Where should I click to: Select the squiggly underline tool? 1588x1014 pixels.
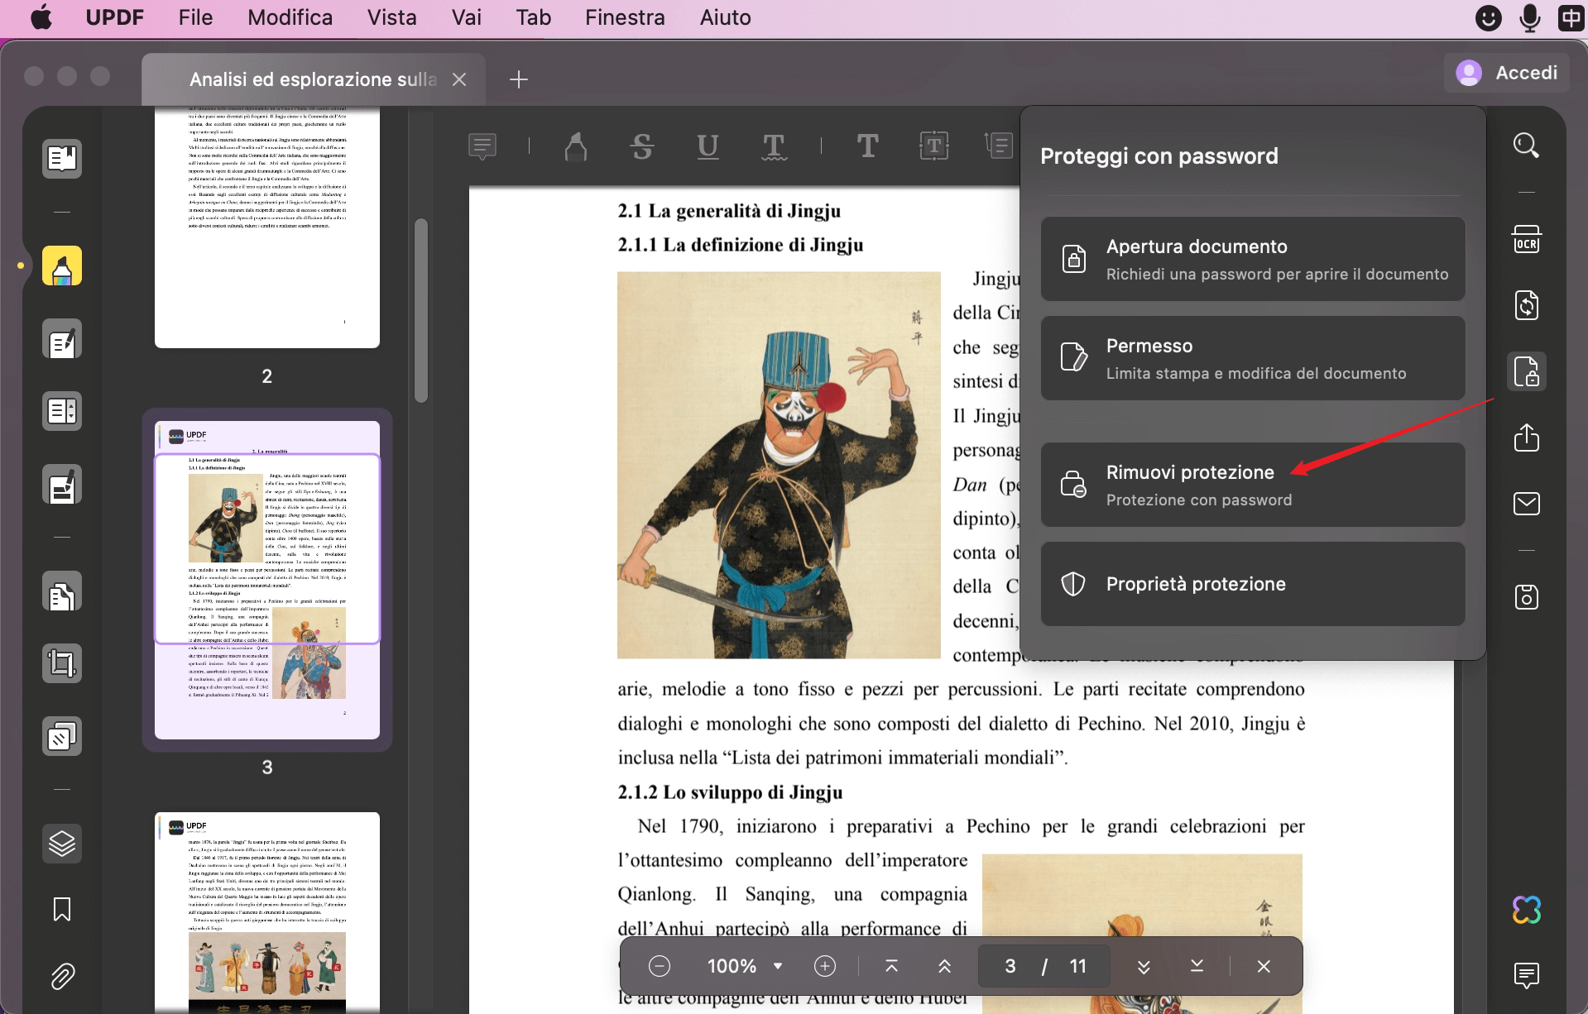(x=774, y=146)
